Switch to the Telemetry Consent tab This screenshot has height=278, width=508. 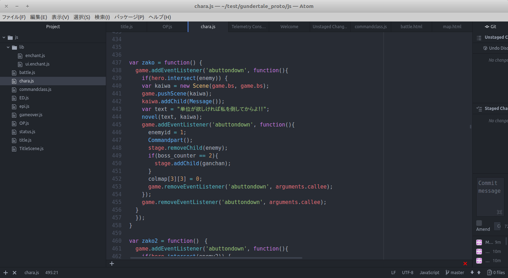[249, 27]
